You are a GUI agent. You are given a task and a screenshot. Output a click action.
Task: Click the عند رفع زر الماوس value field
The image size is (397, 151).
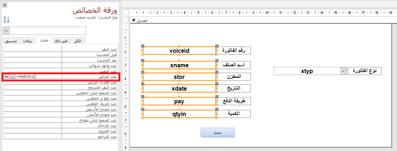click(x=33, y=98)
